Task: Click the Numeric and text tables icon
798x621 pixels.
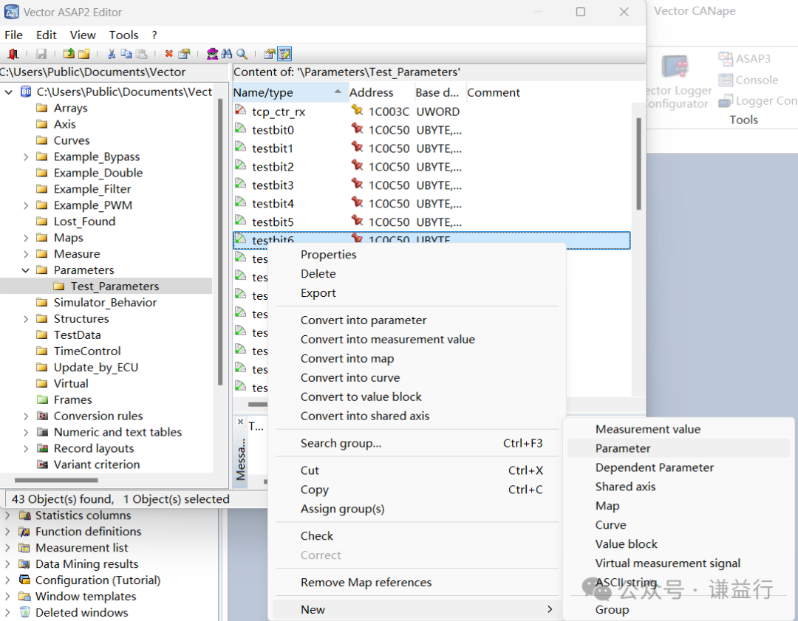Action: coord(43,432)
